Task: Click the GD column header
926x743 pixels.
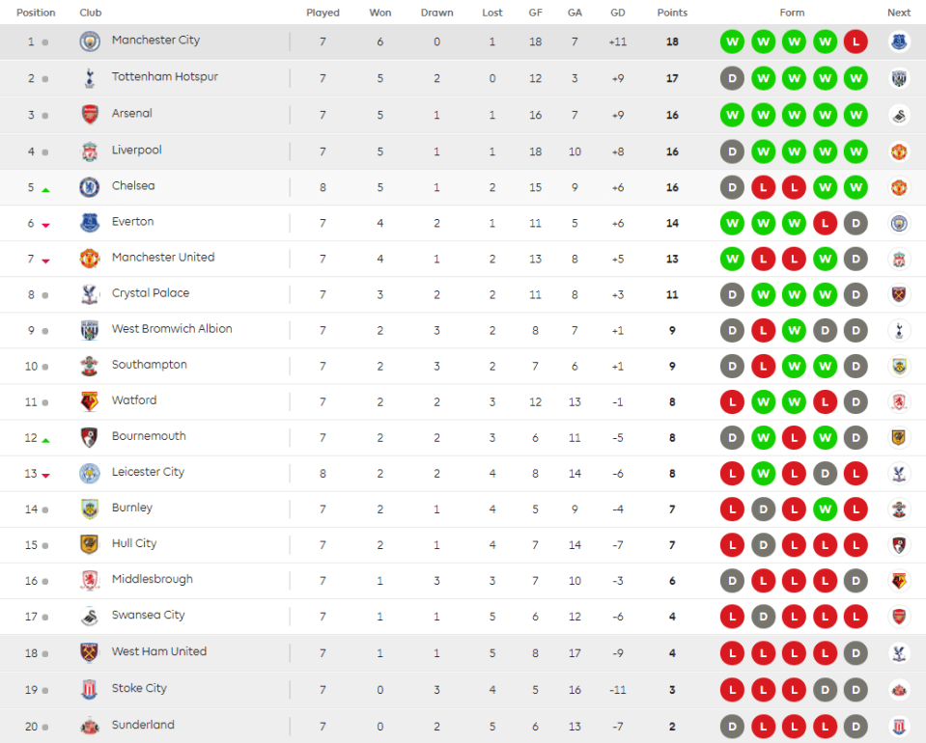Action: click(x=618, y=13)
